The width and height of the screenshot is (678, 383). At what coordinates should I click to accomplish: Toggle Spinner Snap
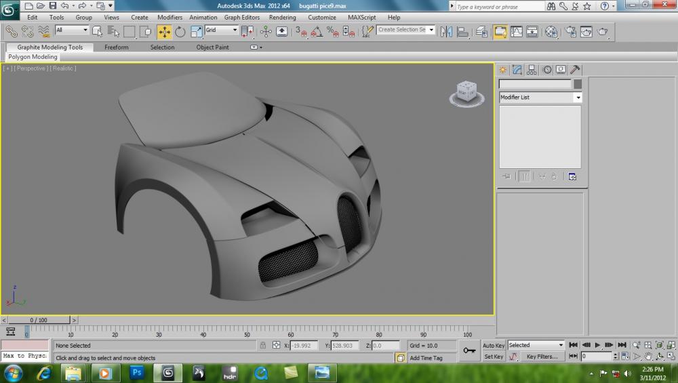coord(348,32)
